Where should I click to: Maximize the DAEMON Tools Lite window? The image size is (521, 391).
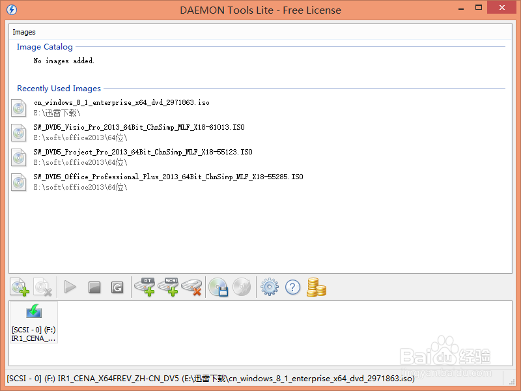point(479,8)
